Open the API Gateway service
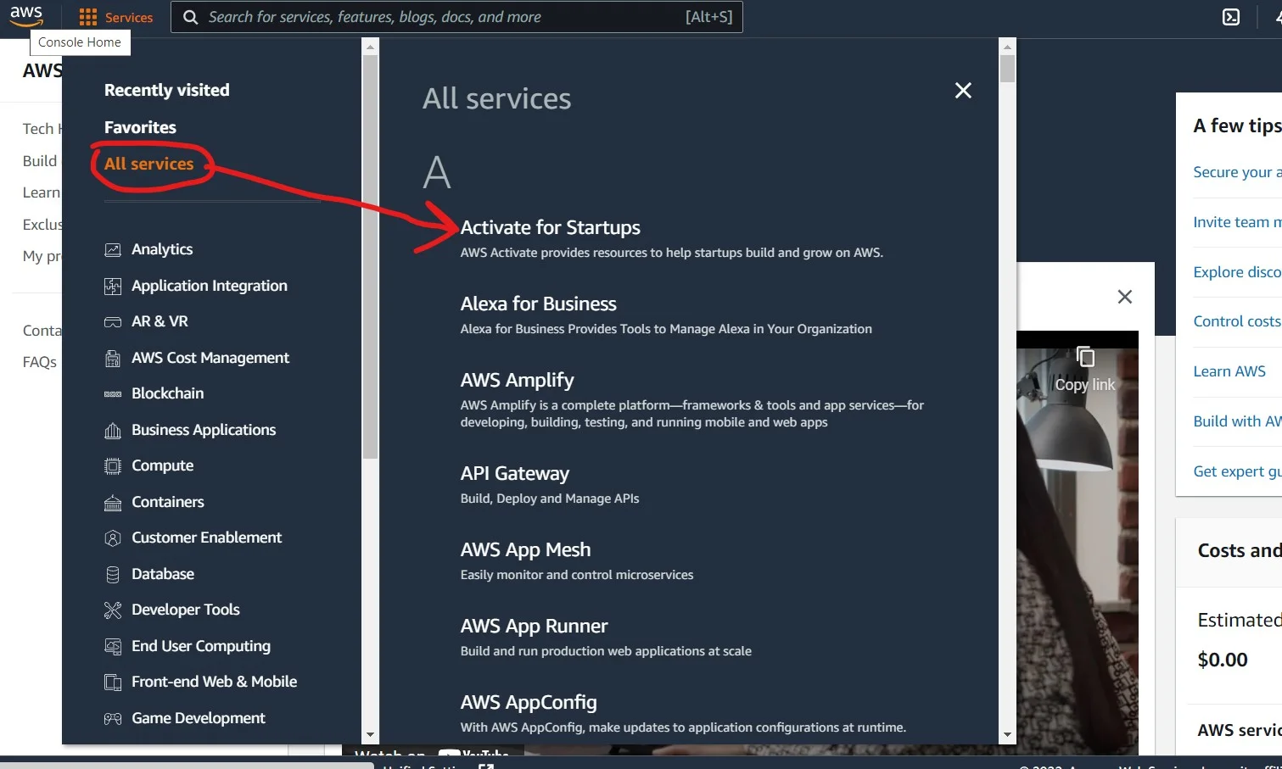1282x769 pixels. pyautogui.click(x=515, y=473)
